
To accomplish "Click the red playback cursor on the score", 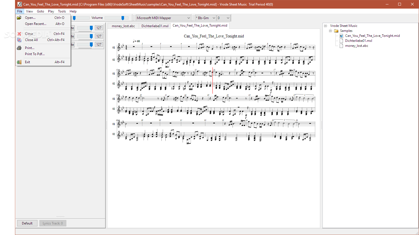I will pyautogui.click(x=213, y=80).
